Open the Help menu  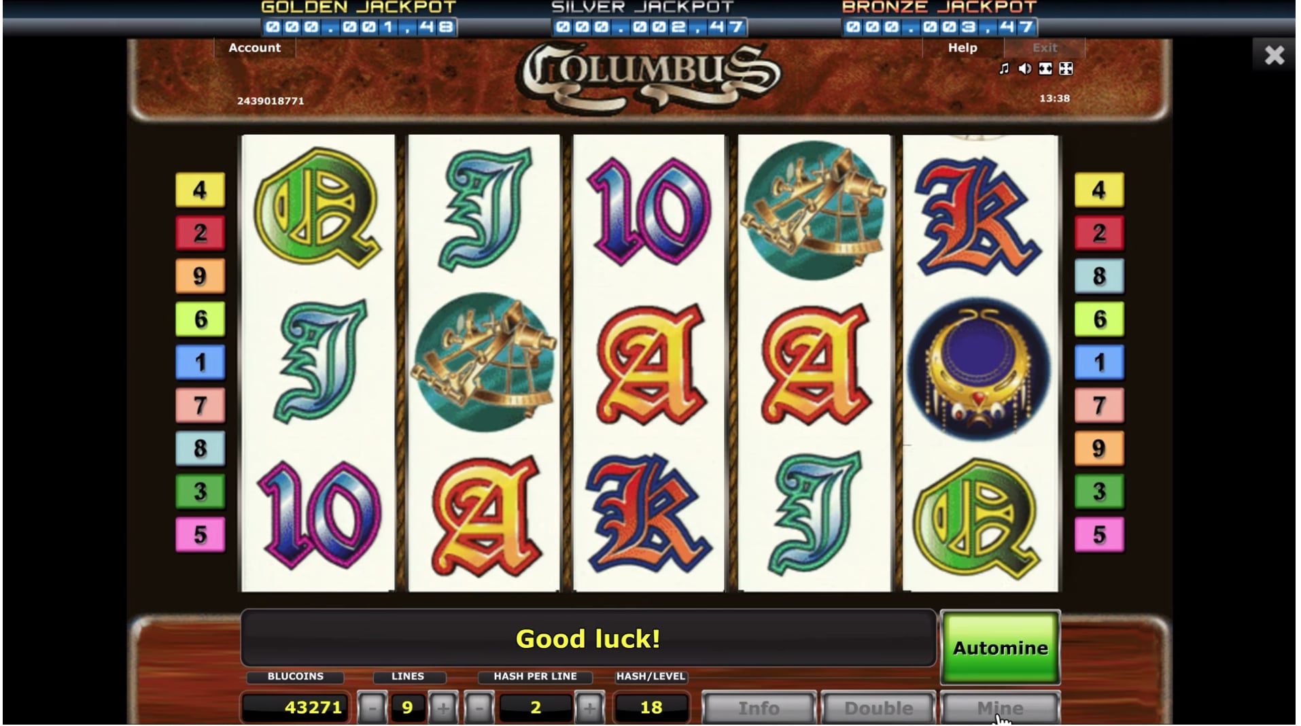pos(962,48)
